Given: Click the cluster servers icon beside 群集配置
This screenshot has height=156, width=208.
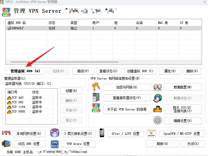Looking at the screenshot, I should tap(157, 87).
